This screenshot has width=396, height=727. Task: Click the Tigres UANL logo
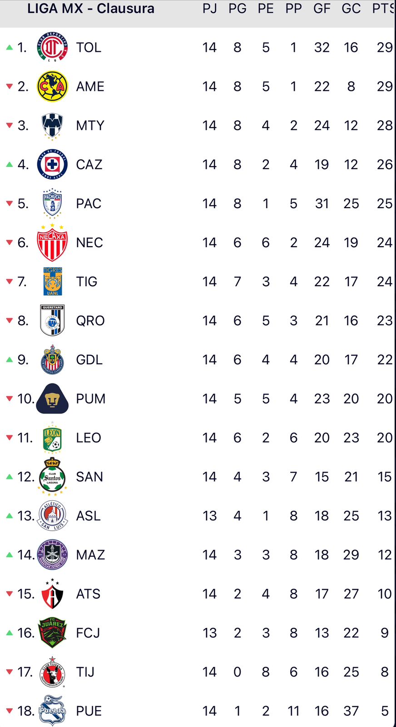coord(52,282)
